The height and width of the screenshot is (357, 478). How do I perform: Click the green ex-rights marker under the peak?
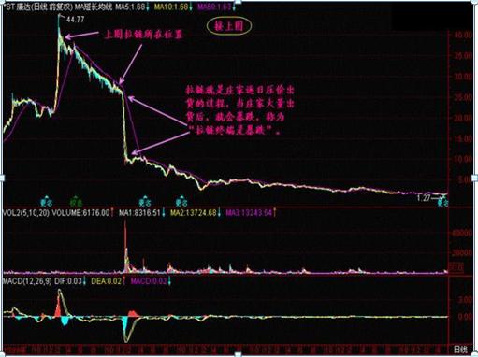click(76, 202)
